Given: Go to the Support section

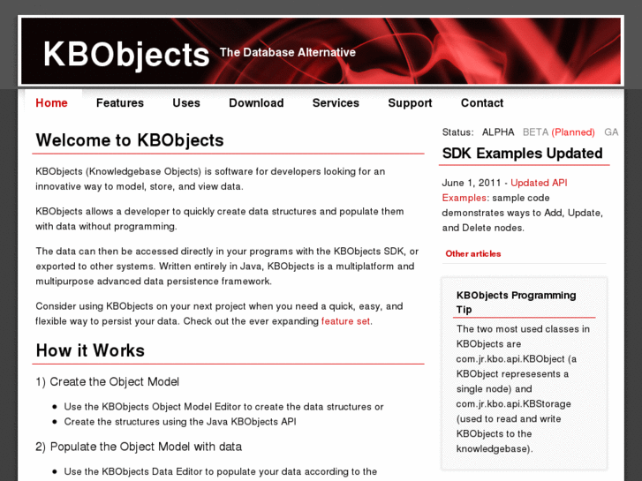Looking at the screenshot, I should (410, 102).
